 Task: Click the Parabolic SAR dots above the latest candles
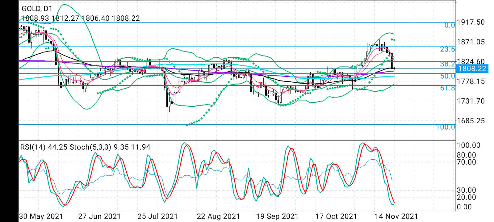(x=393, y=40)
